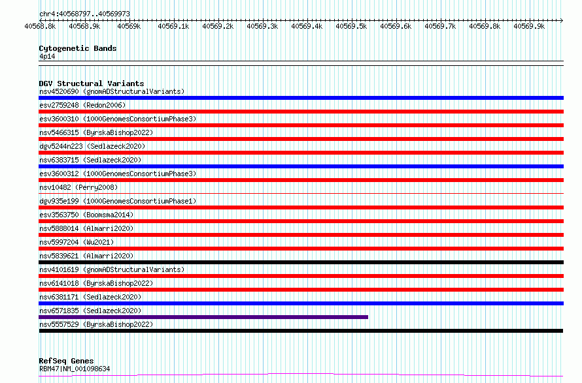Click the red bar under dgv935e199
This screenshot has height=383, width=582.
click(x=301, y=207)
